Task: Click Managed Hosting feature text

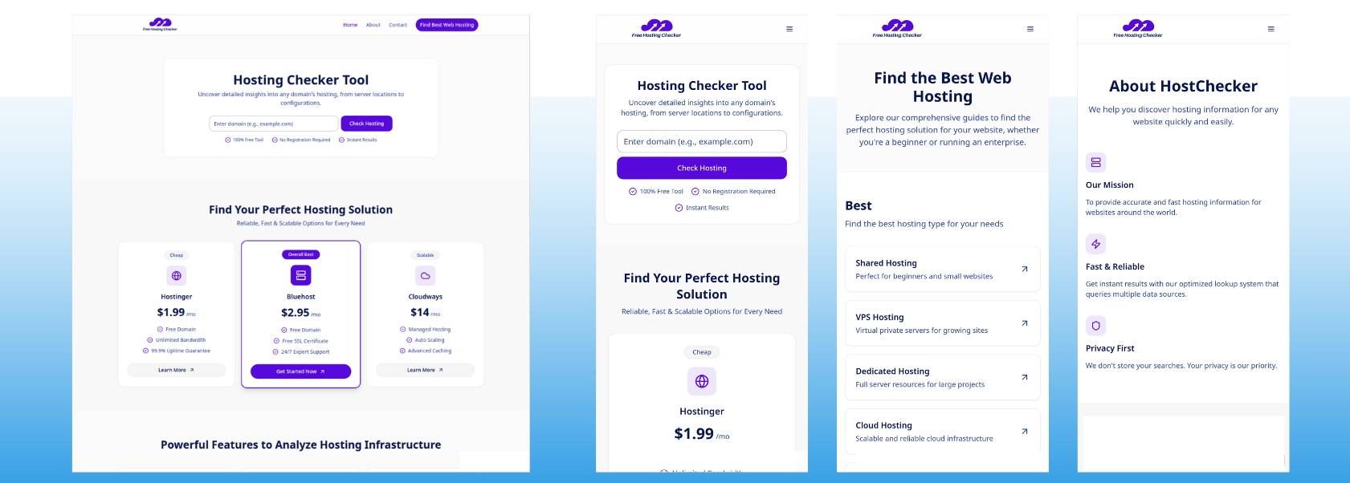Action: (x=430, y=330)
